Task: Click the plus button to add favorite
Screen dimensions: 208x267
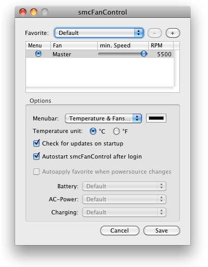Action: point(173,33)
